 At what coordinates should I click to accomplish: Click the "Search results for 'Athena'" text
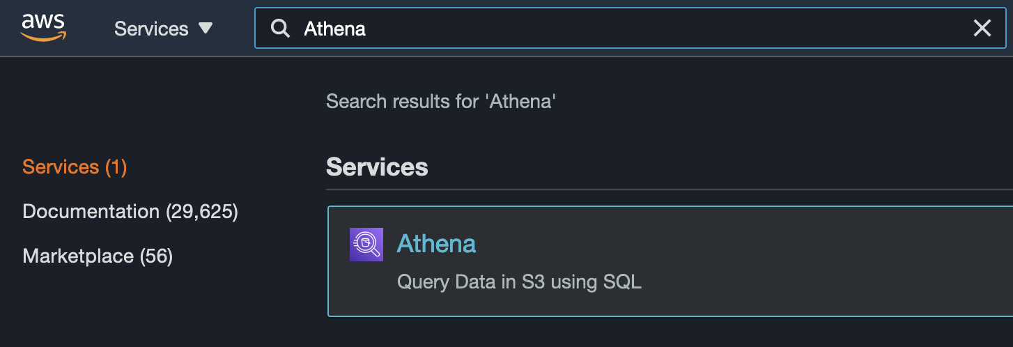[441, 102]
